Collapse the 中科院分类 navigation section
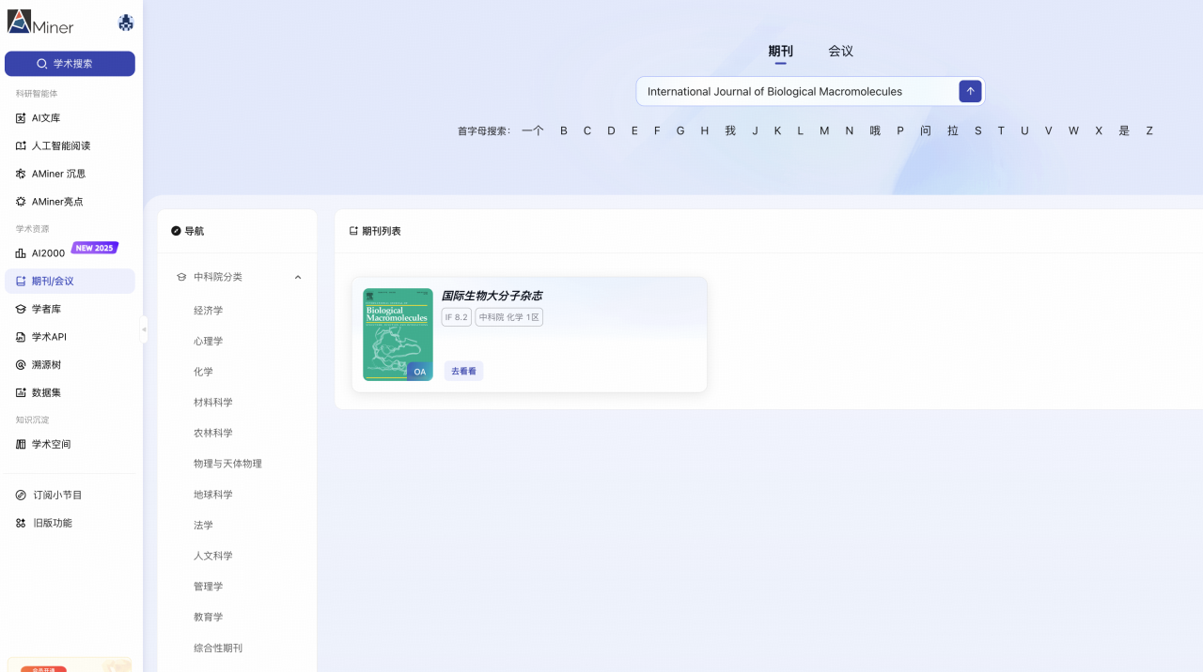Screen dimensions: 1203x672 [x=298, y=277]
